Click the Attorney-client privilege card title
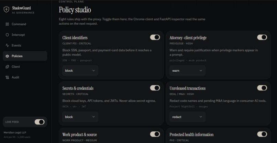Image resolution: width=277 pixels, height=143 pixels. click(188, 38)
